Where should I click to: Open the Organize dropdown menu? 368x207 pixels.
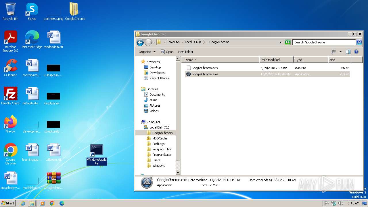pyautogui.click(x=147, y=52)
